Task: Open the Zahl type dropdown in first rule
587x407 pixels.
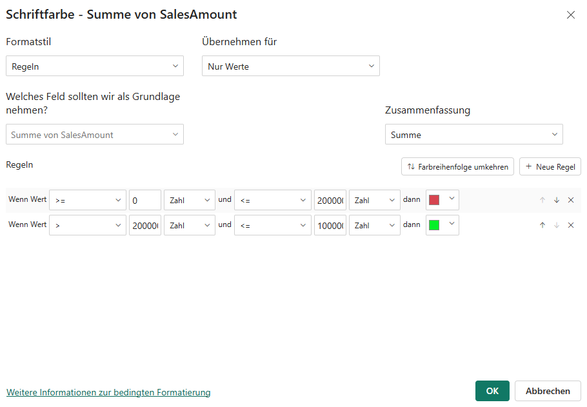Action: tap(189, 200)
